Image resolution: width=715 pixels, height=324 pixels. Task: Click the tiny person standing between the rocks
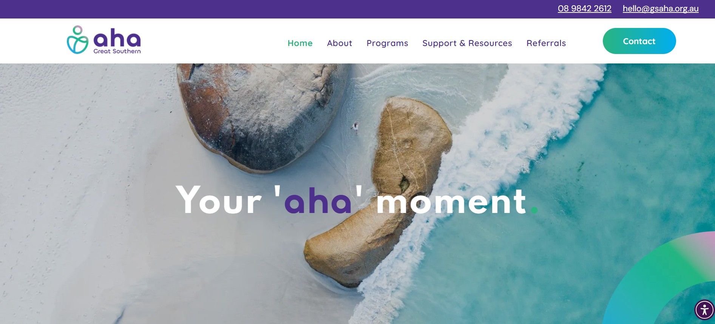point(355,127)
